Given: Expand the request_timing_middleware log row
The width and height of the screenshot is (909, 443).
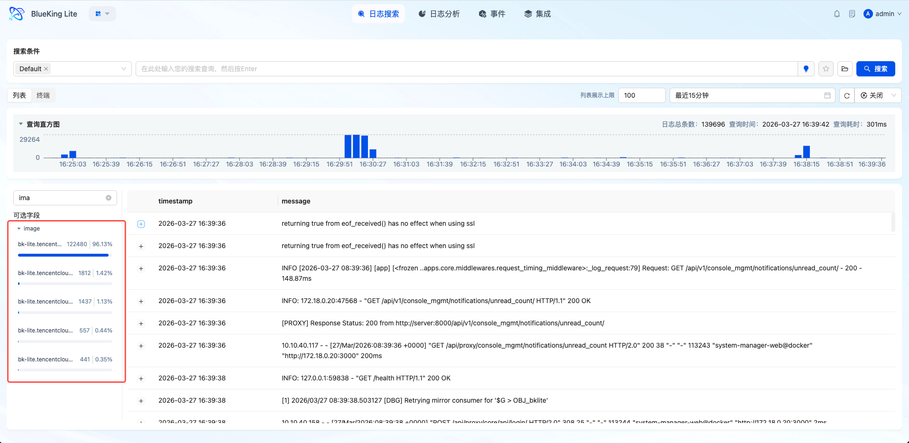Looking at the screenshot, I should (x=141, y=268).
